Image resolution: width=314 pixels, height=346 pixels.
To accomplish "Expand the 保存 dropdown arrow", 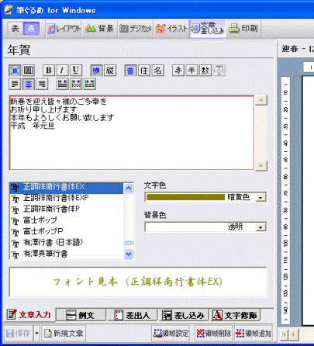I will (37, 334).
